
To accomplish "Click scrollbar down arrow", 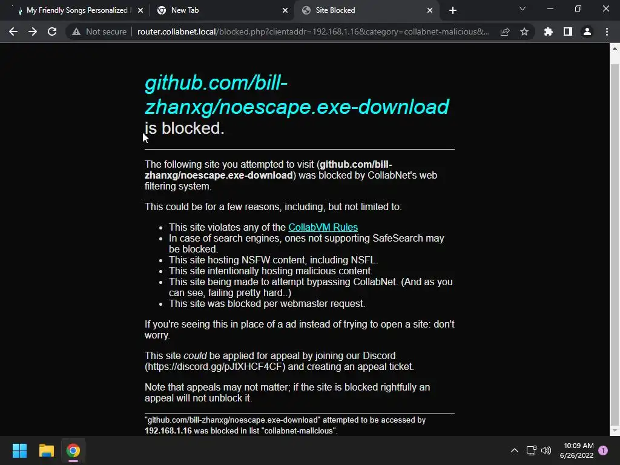I will 615,430.
